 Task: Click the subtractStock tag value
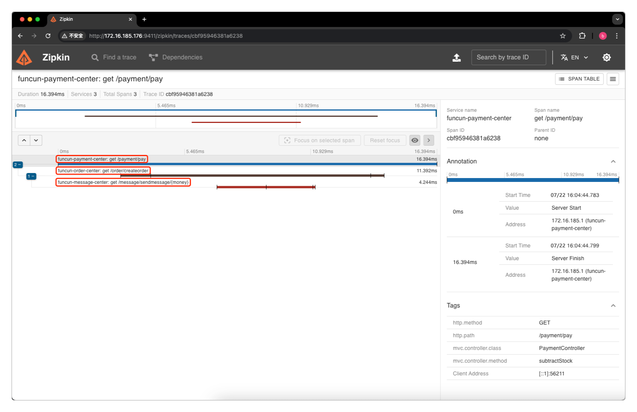(555, 361)
